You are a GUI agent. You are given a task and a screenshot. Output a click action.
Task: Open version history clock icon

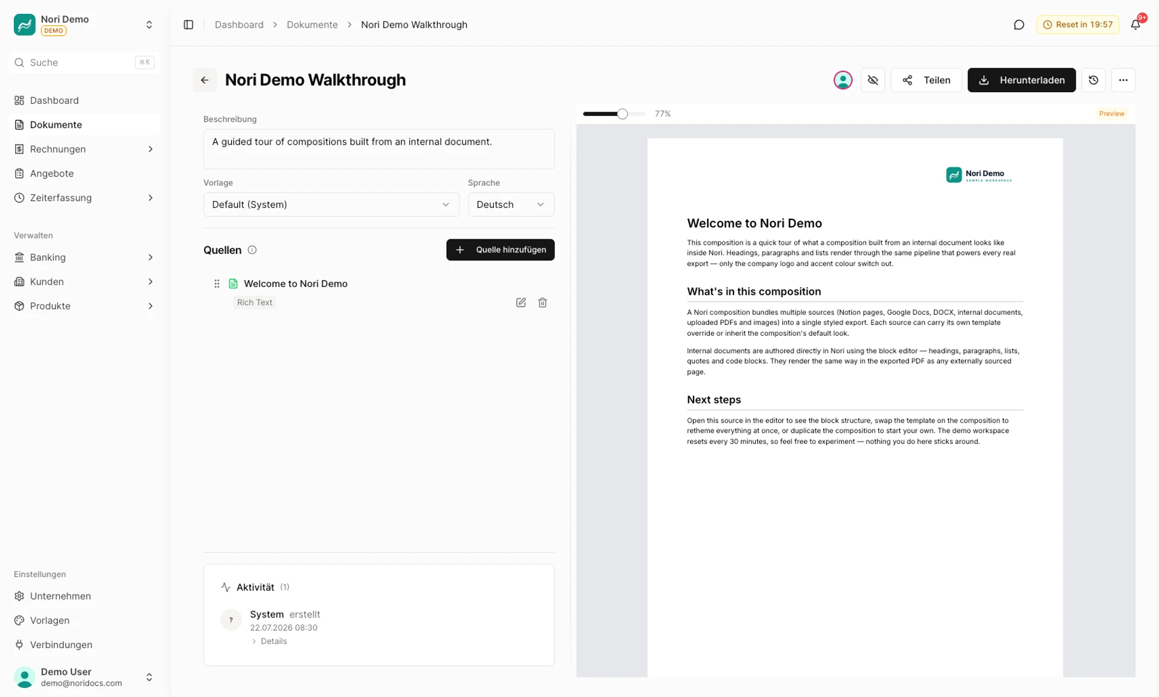pyautogui.click(x=1093, y=80)
